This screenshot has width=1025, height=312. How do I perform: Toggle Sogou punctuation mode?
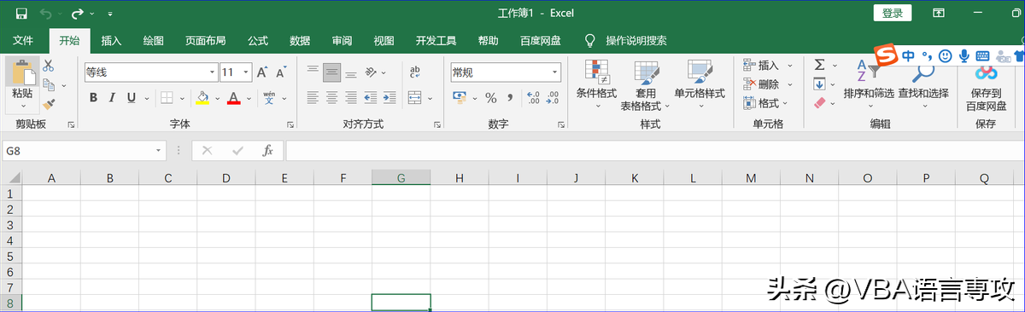click(x=927, y=55)
